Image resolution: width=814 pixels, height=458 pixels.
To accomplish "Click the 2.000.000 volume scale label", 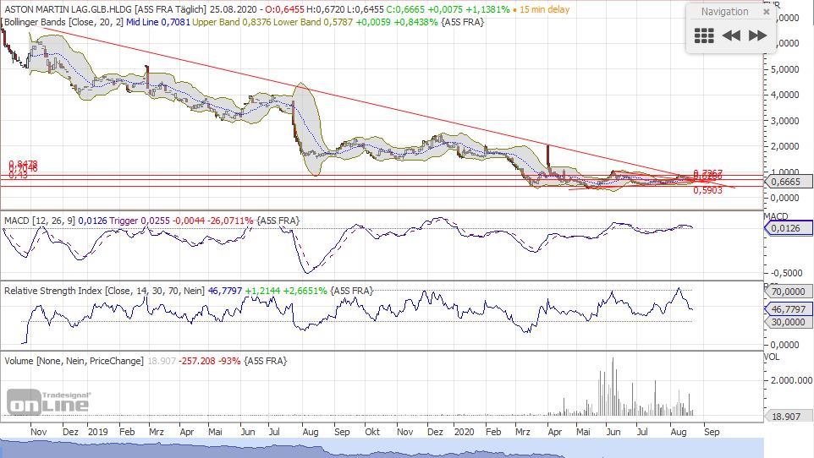I will coord(791,380).
